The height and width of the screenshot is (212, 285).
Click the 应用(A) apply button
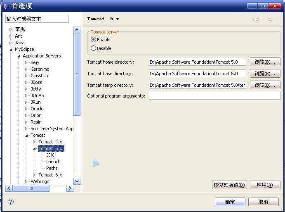click(265, 185)
